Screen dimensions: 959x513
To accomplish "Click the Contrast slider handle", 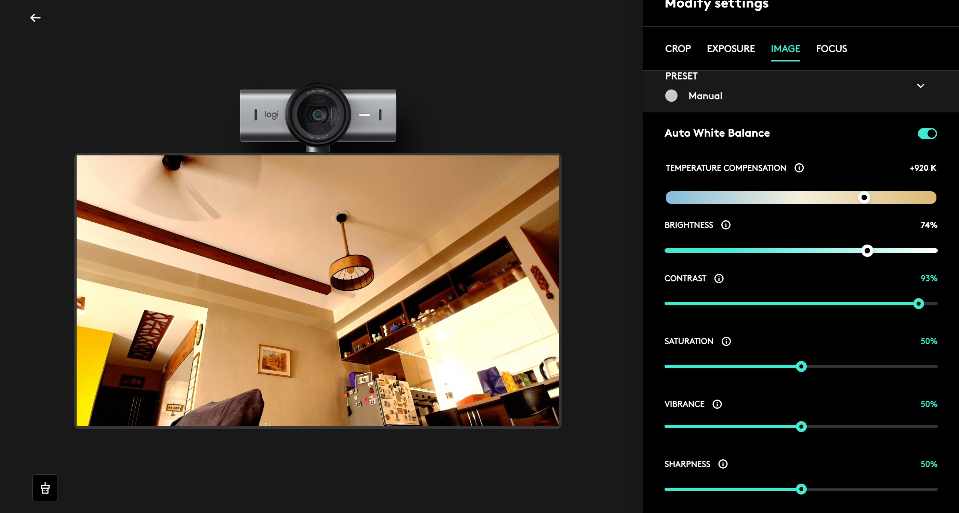I will click(918, 304).
